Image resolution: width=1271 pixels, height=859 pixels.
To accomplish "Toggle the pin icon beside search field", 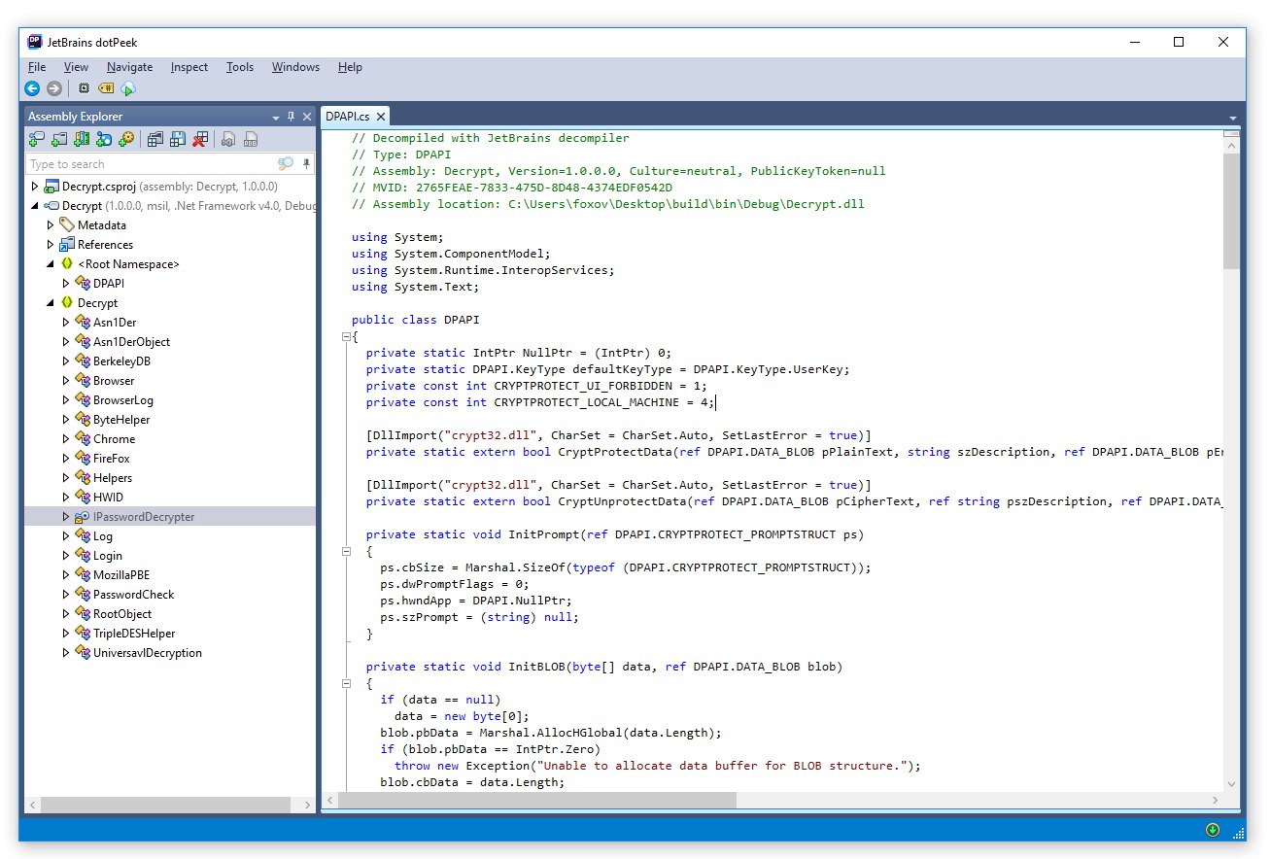I will (x=306, y=164).
